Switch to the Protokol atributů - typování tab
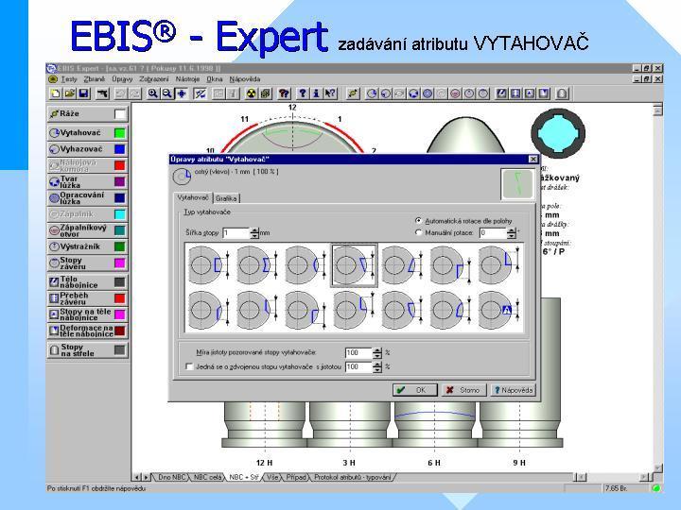 click(352, 477)
